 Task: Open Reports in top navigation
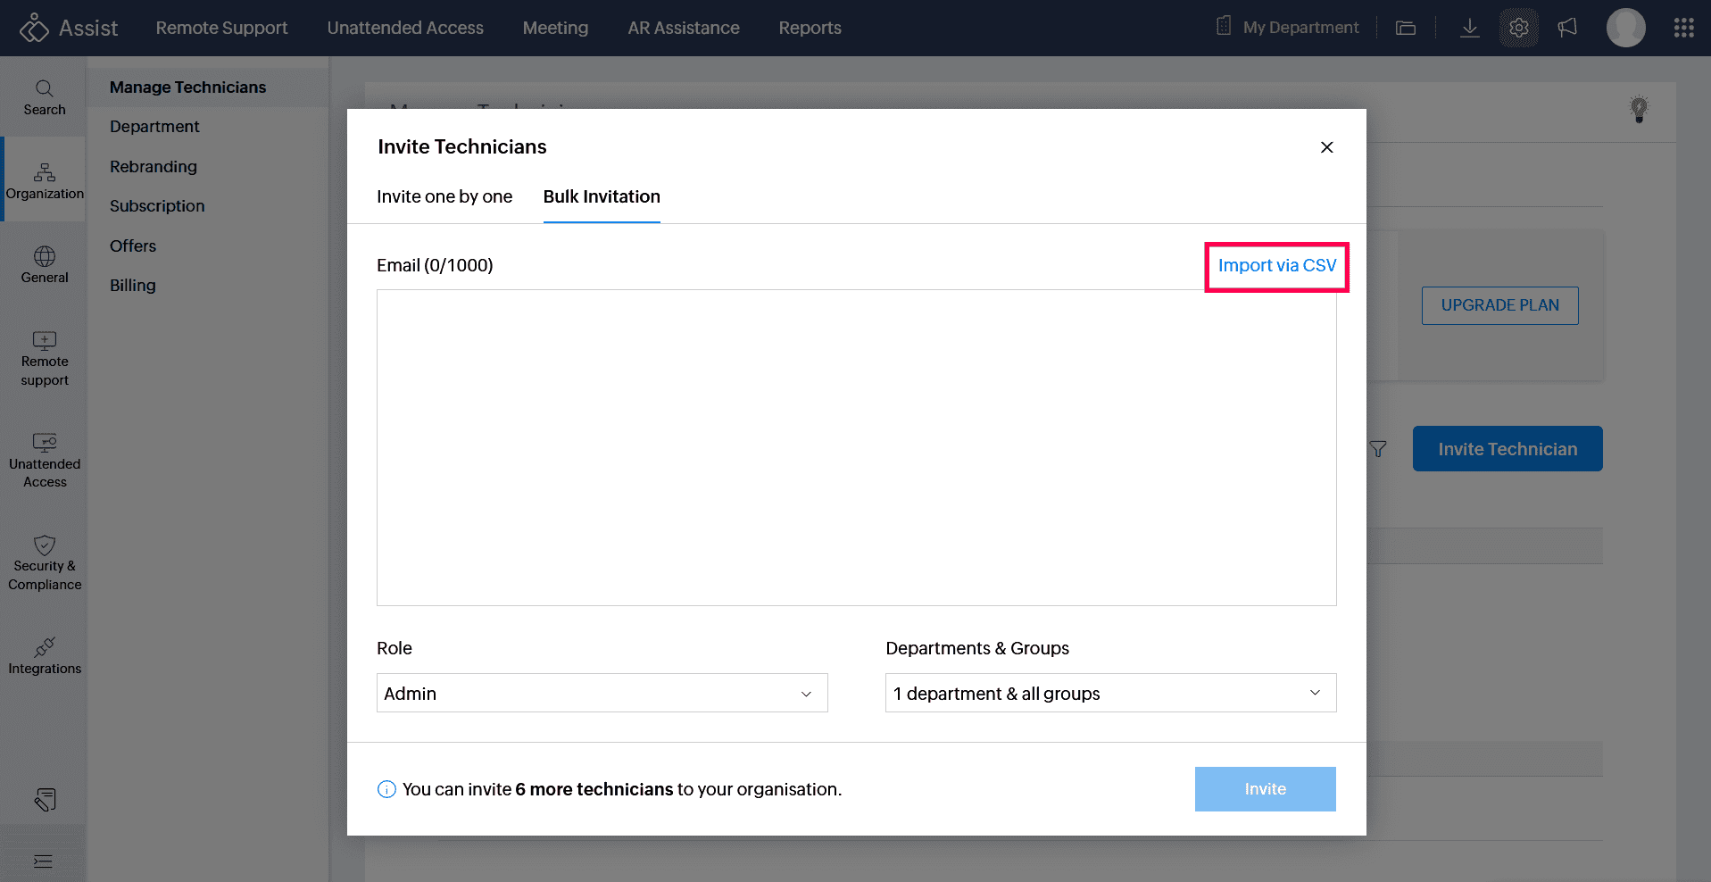coord(810,28)
